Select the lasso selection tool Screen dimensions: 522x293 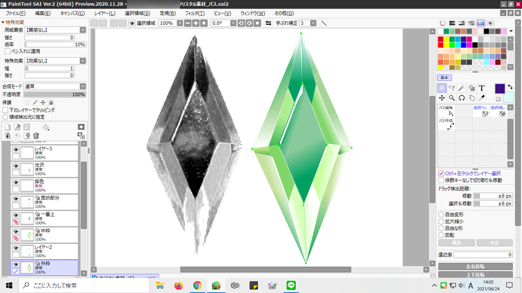(451, 88)
